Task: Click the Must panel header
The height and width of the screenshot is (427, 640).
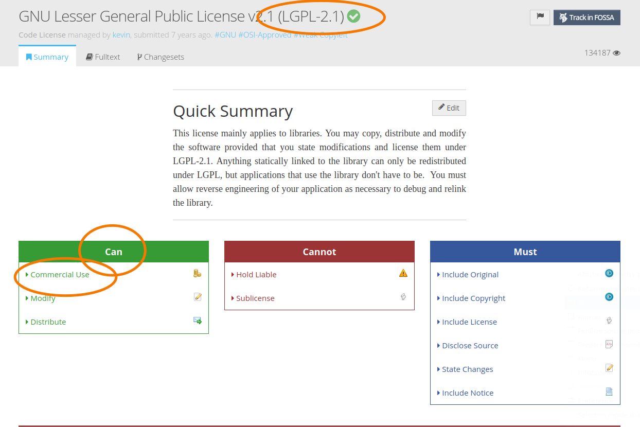Action: tap(525, 252)
